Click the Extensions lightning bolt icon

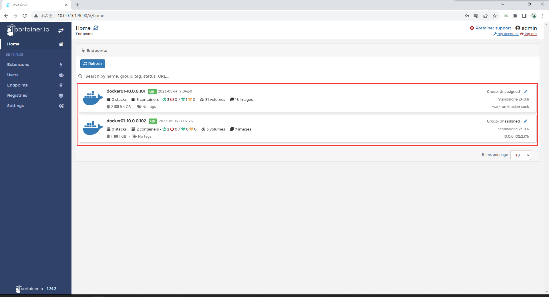pos(61,65)
